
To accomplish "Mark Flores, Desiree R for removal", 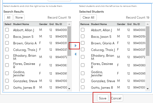I will 83,65.
